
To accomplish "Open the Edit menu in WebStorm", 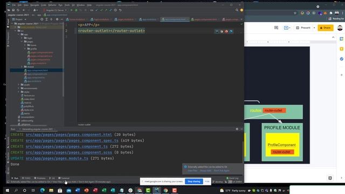I will [19, 5].
